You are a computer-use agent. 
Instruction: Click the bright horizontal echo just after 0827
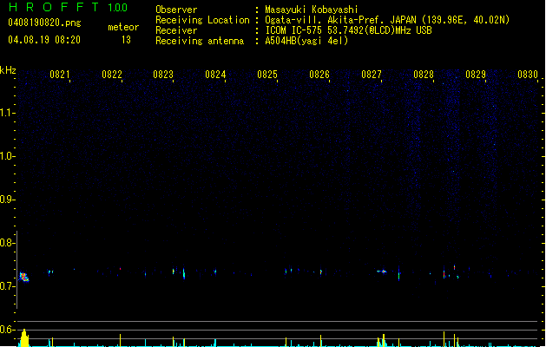382,272
